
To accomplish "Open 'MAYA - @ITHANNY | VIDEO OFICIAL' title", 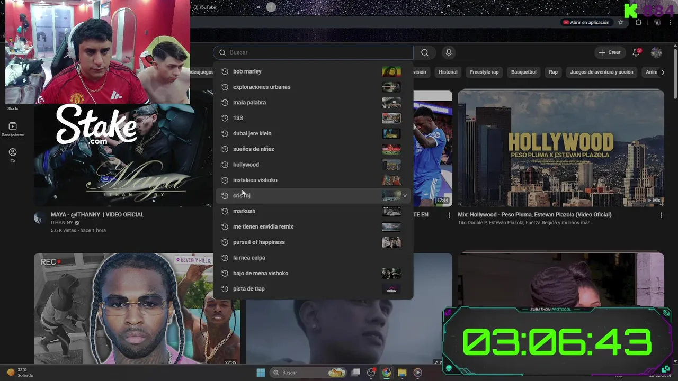I will tap(97, 214).
